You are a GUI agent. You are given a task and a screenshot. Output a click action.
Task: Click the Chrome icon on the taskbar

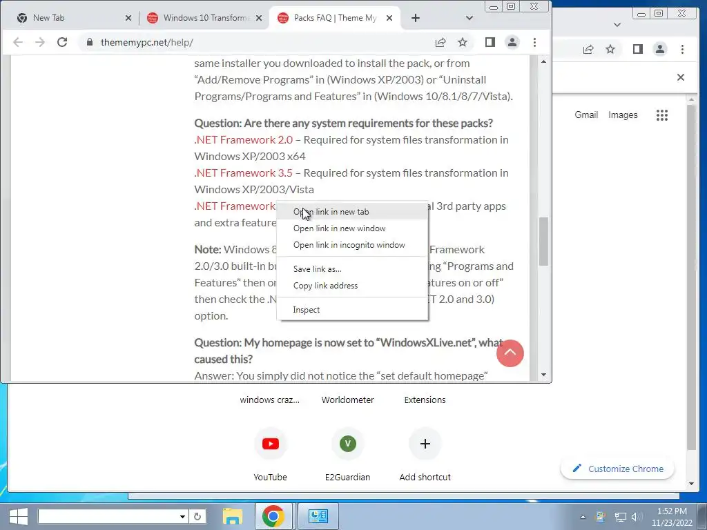[273, 516]
